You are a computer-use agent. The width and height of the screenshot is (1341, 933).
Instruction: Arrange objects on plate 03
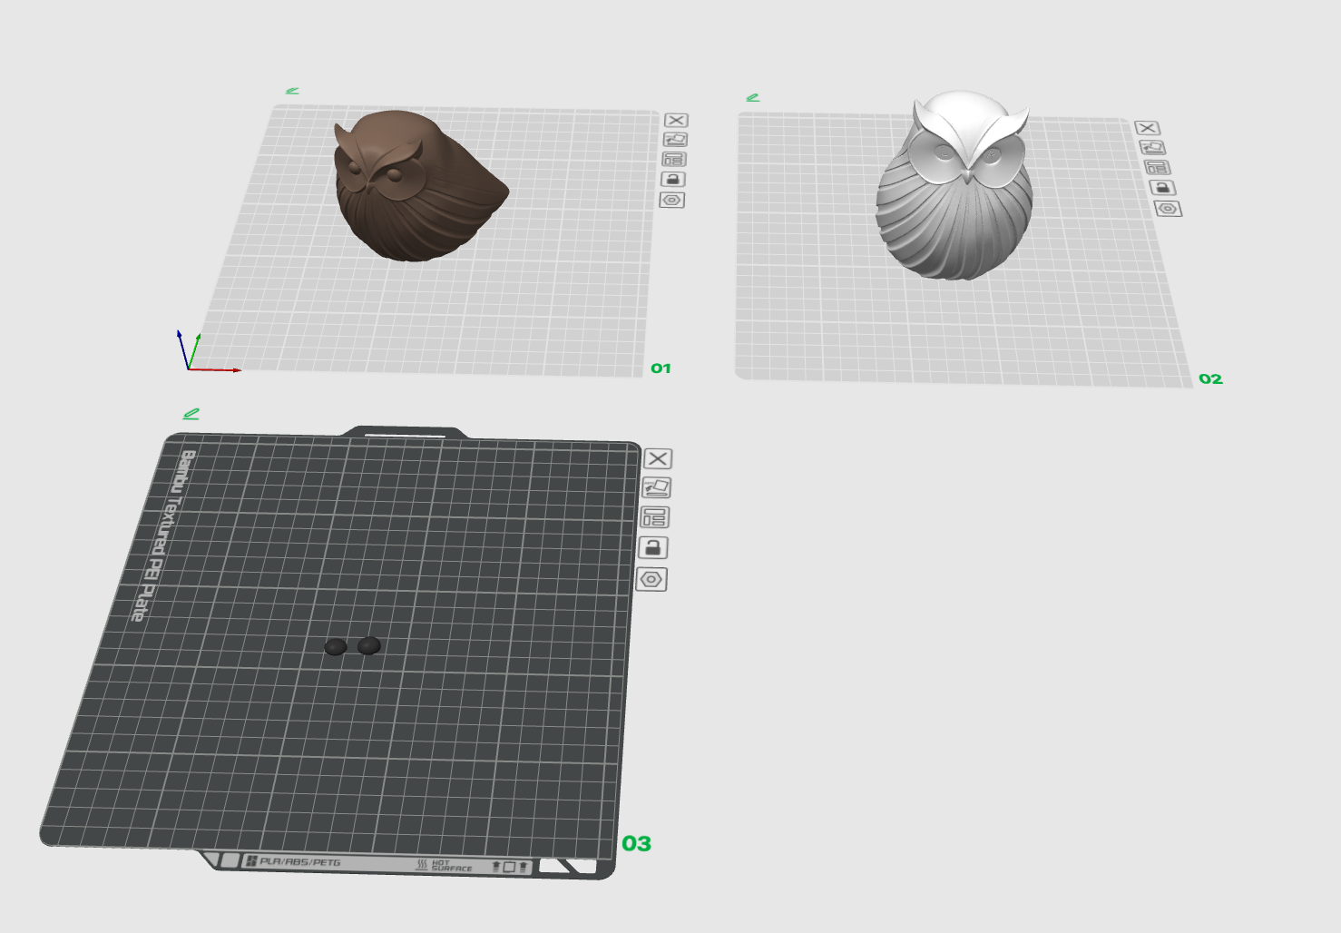tap(654, 517)
